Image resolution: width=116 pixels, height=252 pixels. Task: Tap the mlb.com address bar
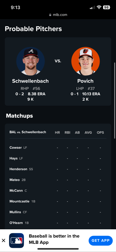point(58,15)
